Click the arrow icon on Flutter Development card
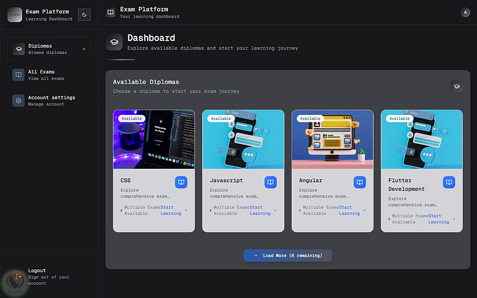Viewport: 477px width, 298px height. [454, 219]
